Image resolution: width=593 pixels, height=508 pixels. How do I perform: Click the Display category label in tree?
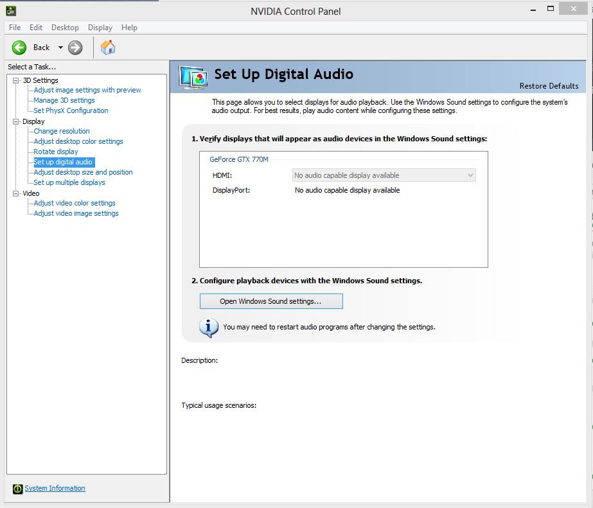click(33, 121)
